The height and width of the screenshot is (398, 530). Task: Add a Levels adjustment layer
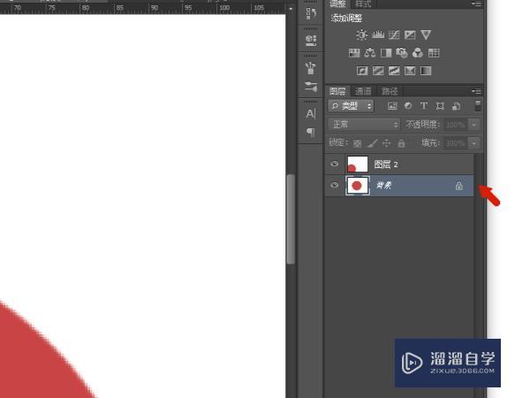(378, 34)
